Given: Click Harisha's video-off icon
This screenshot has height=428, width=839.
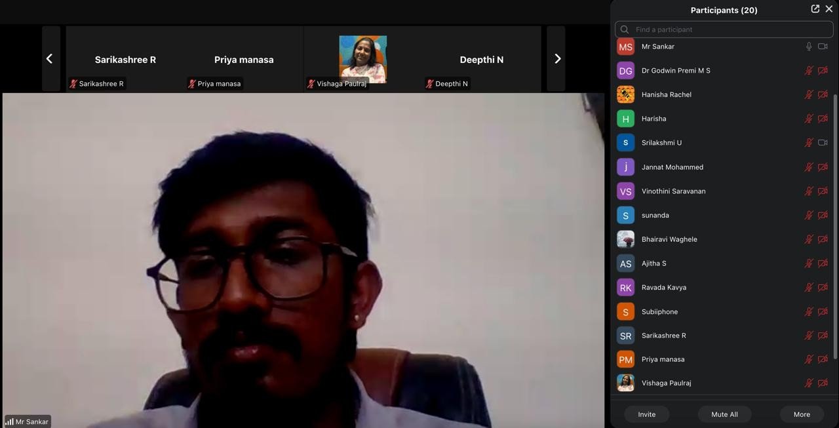Looking at the screenshot, I should click(823, 119).
